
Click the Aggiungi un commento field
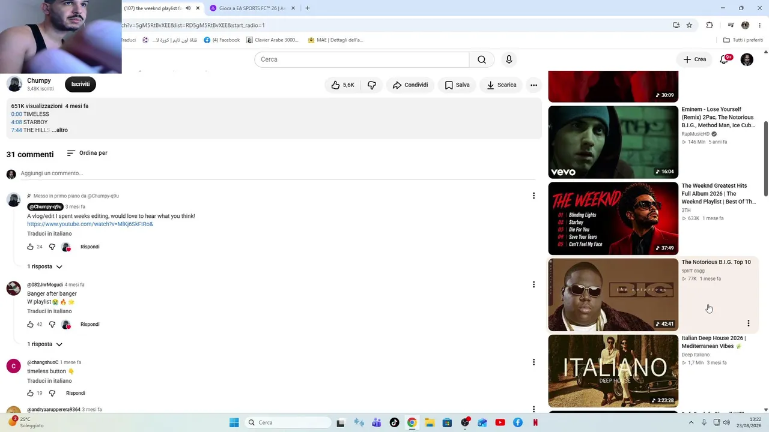coord(278,173)
